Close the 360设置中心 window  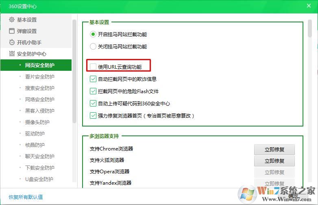tap(309, 6)
